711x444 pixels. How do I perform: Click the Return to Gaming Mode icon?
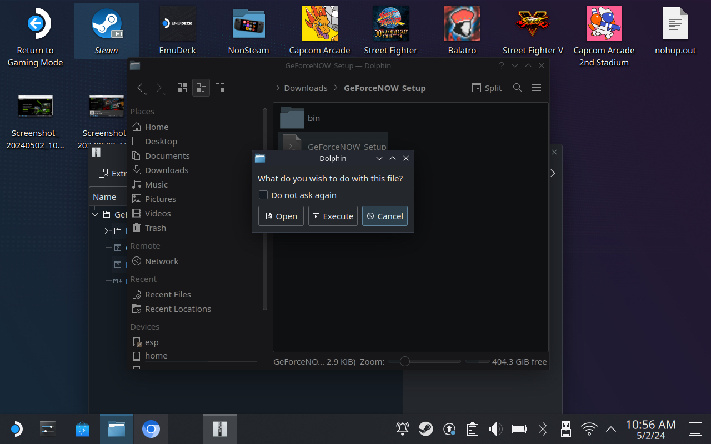[35, 37]
